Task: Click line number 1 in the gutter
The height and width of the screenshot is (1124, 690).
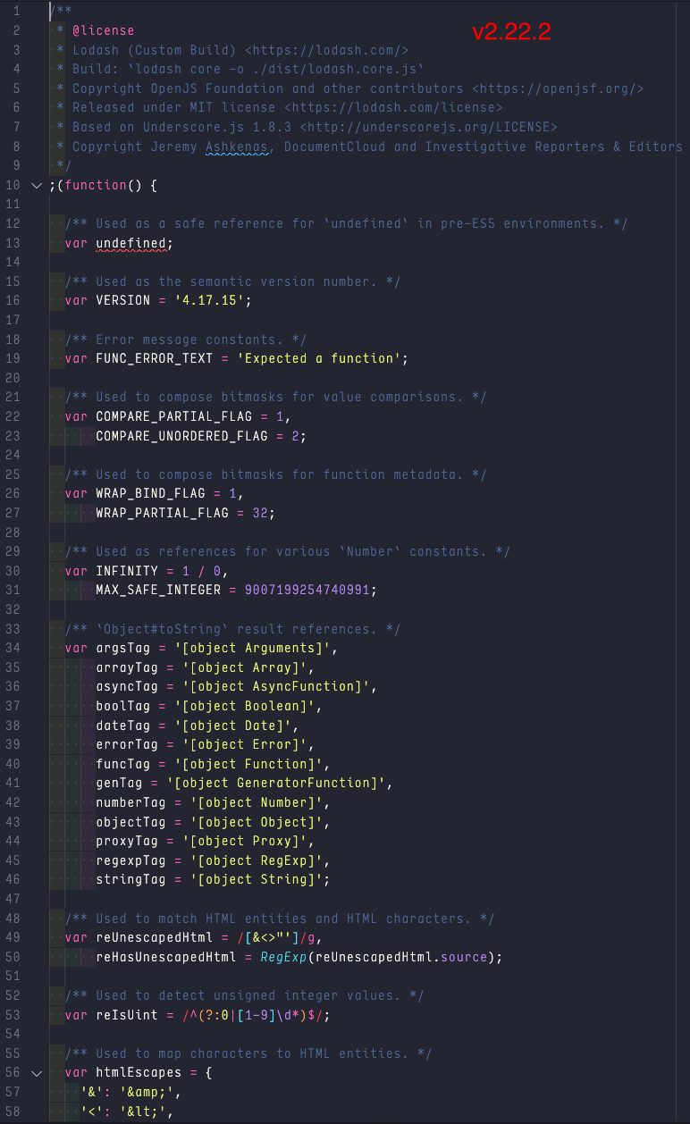Action: point(17,12)
